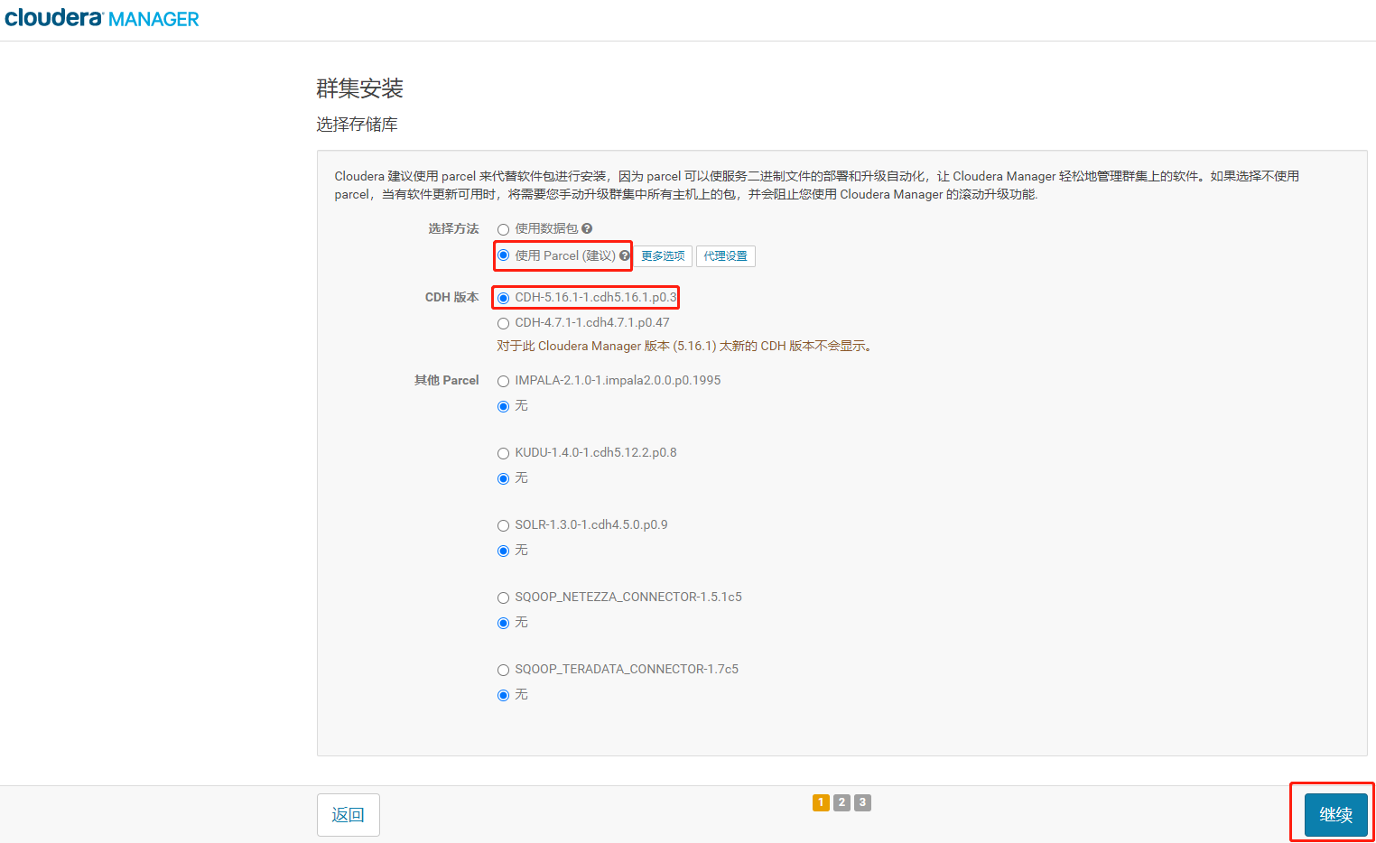
Task: Enable the SQOOP_NETEZZA_CONNECTOR-1.5.1c5 parcel
Action: [x=503, y=597]
